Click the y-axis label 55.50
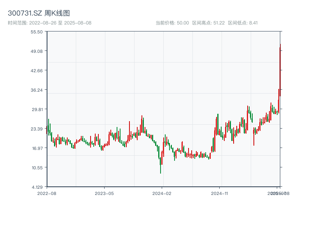The width and height of the screenshot is (311, 233). (37, 32)
